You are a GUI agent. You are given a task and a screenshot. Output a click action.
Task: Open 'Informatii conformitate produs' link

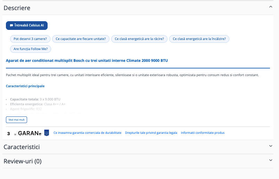[x=203, y=133]
